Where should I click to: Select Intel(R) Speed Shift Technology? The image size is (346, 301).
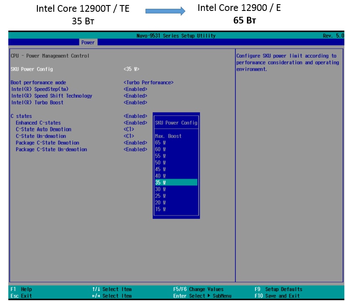[52, 96]
